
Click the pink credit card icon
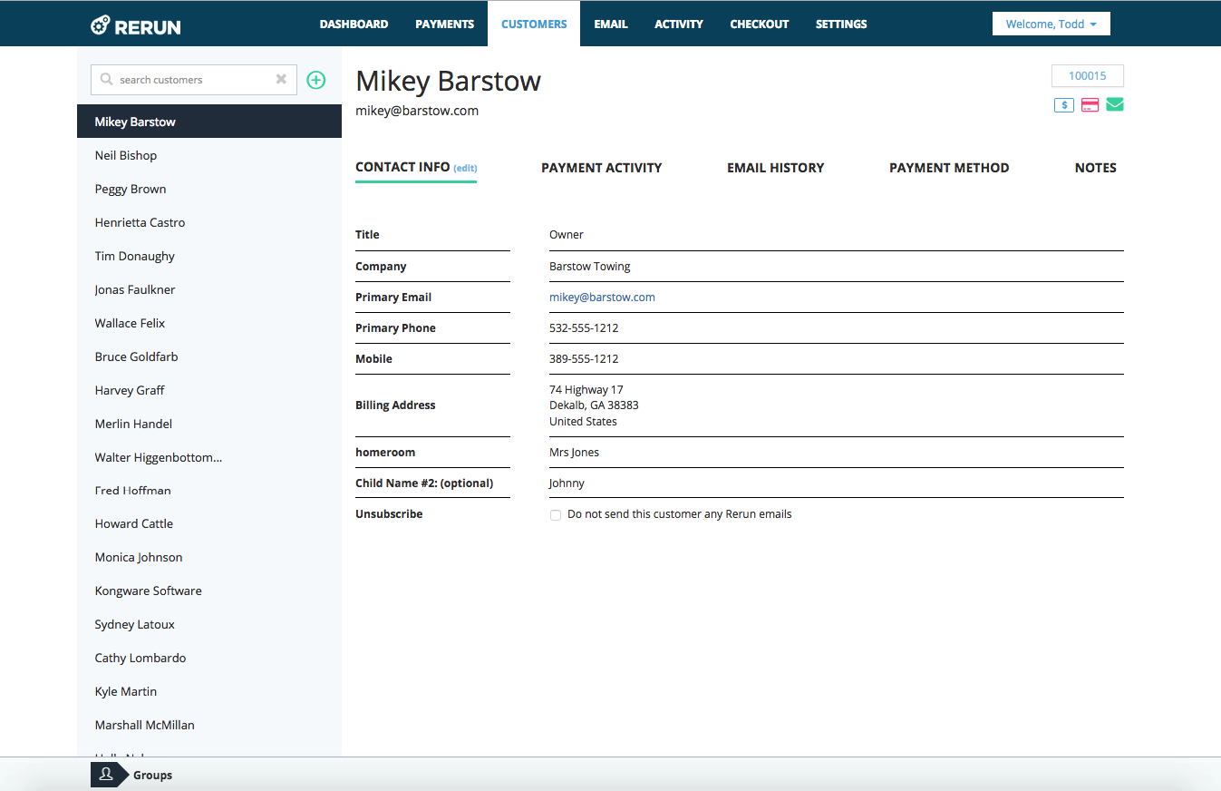[1090, 105]
